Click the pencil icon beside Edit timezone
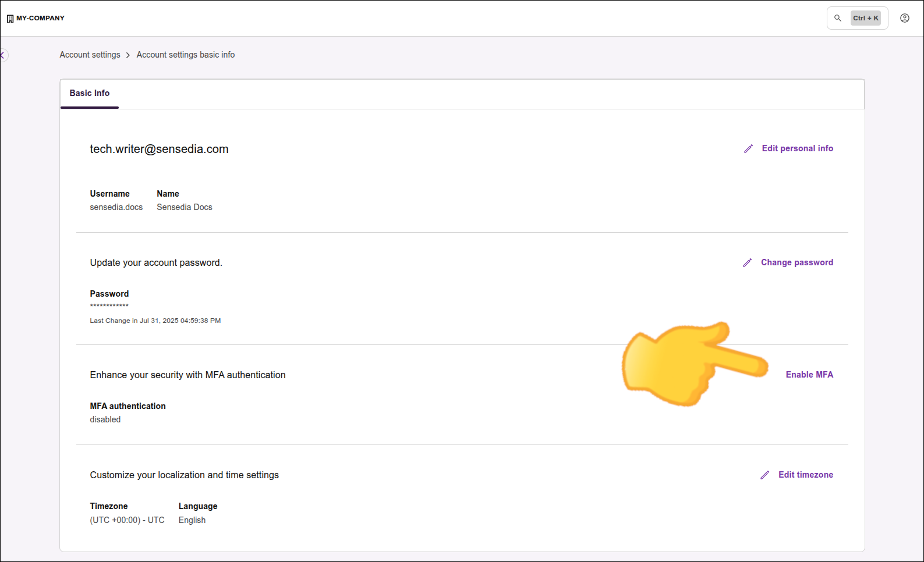924x562 pixels. [764, 475]
